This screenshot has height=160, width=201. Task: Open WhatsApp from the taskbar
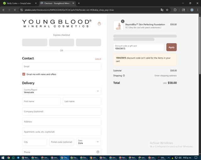pyautogui.click(x=13, y=158)
